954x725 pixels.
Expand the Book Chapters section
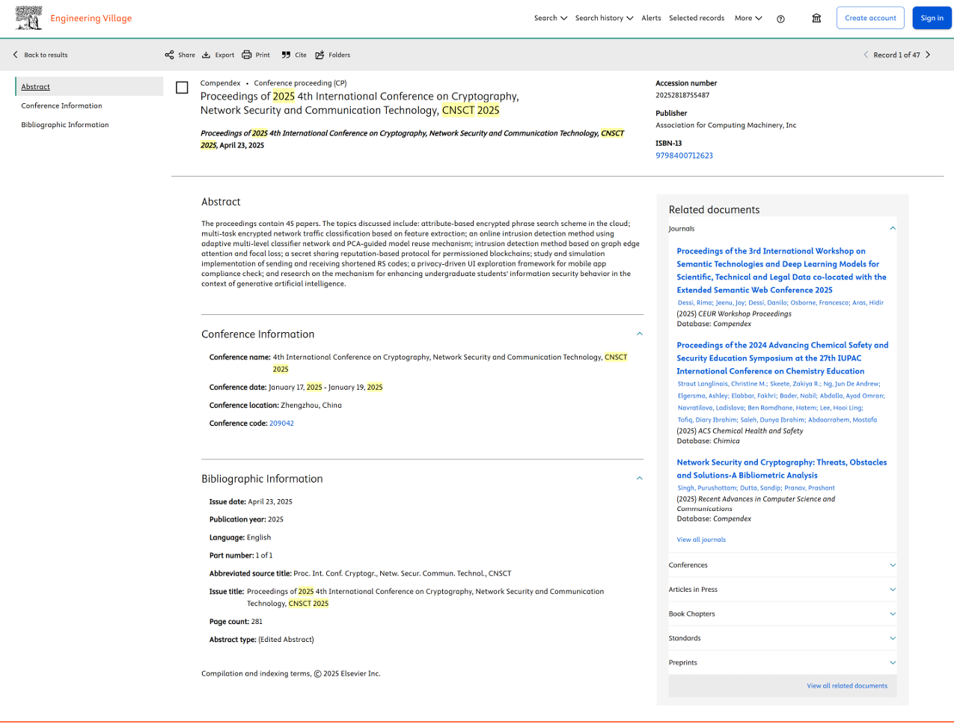892,614
